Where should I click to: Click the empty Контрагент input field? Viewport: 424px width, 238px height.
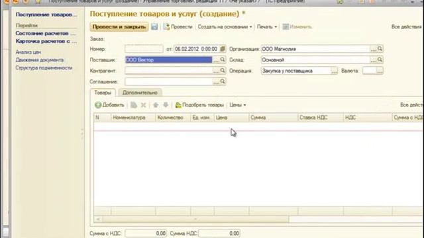(169, 71)
